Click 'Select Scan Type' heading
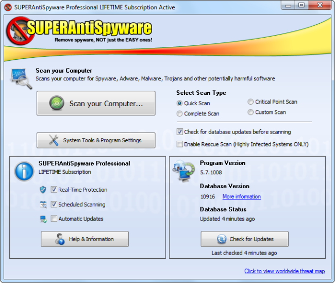The image size is (335, 283). (x=201, y=93)
